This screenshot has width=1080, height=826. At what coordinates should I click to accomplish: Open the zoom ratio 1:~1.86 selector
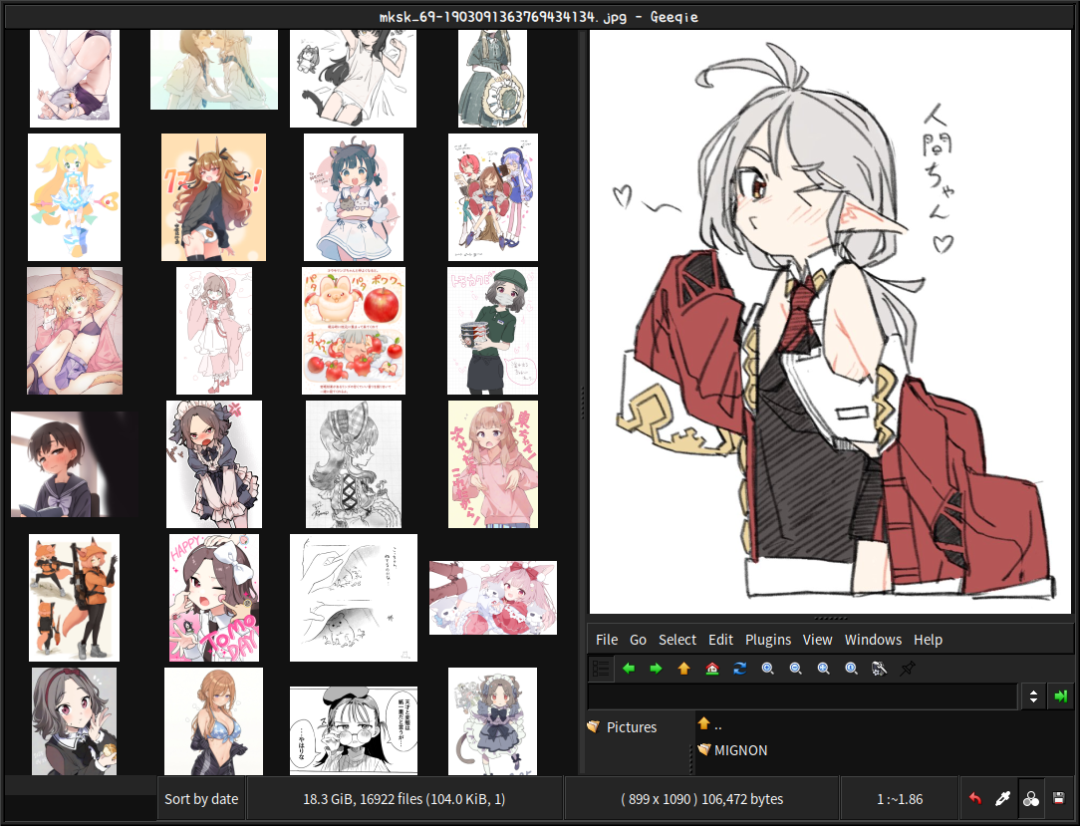tap(900, 799)
